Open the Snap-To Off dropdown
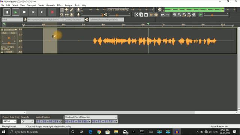240x135 pixels. [x=27, y=121]
